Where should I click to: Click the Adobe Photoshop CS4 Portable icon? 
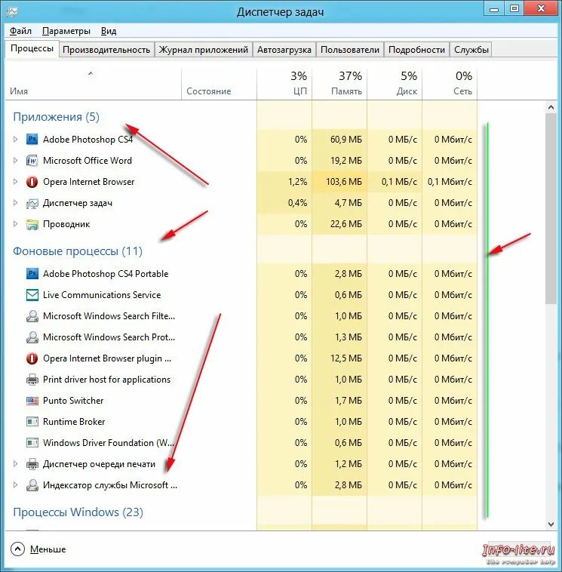coord(32,274)
